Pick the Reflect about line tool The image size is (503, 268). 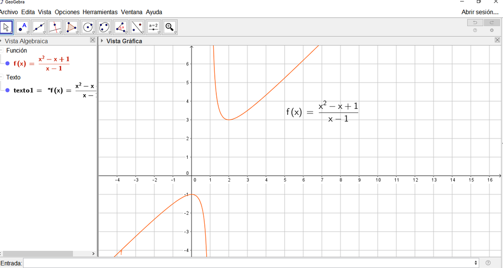tap(137, 27)
